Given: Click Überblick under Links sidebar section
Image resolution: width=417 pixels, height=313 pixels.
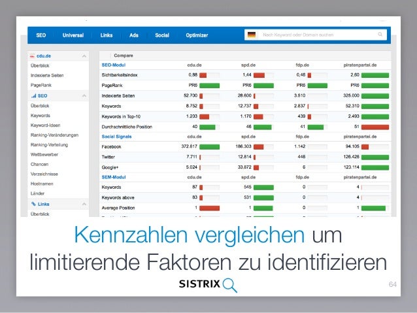Looking at the screenshot, I should point(40,214).
